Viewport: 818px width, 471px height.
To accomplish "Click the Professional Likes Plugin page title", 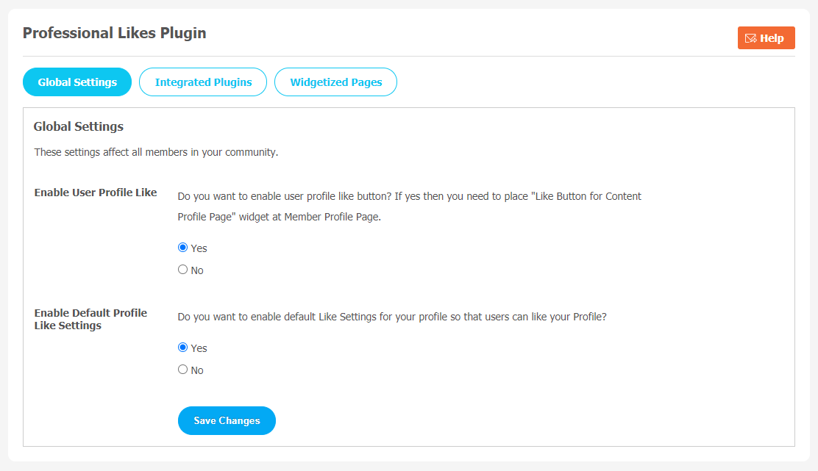I will (x=114, y=33).
